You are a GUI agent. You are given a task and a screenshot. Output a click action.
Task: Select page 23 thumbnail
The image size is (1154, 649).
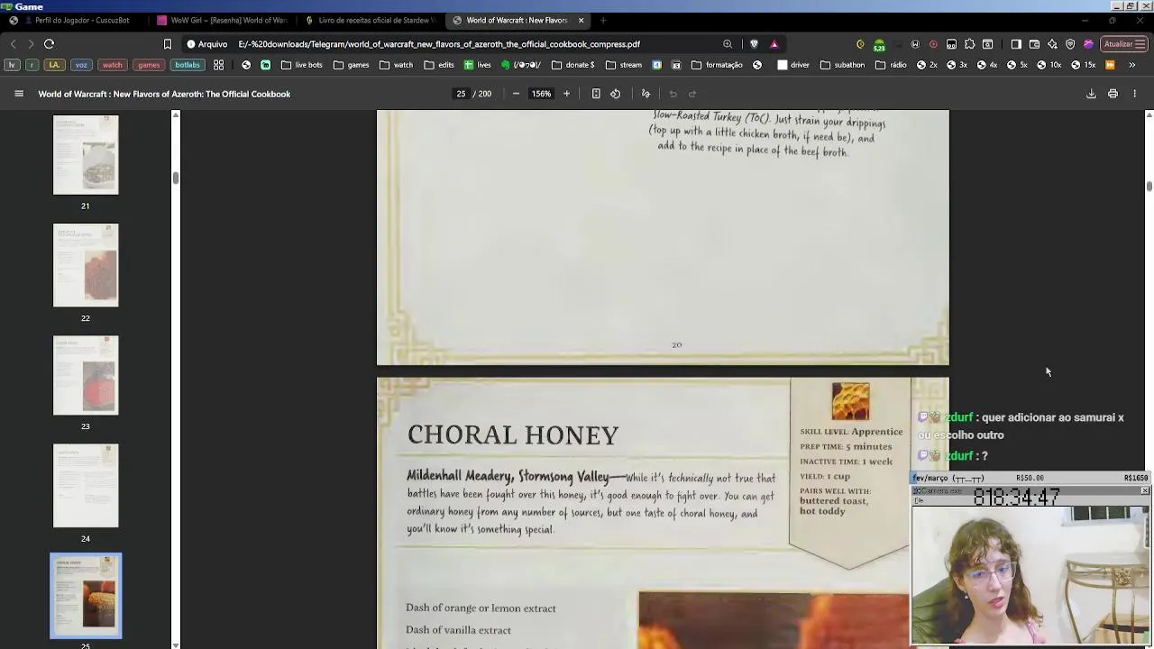[x=86, y=375]
